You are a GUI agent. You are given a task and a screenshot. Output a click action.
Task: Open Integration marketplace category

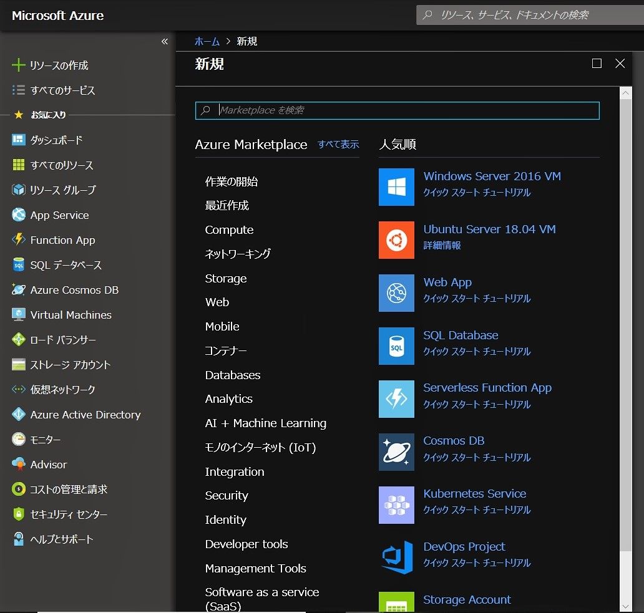pyautogui.click(x=235, y=472)
